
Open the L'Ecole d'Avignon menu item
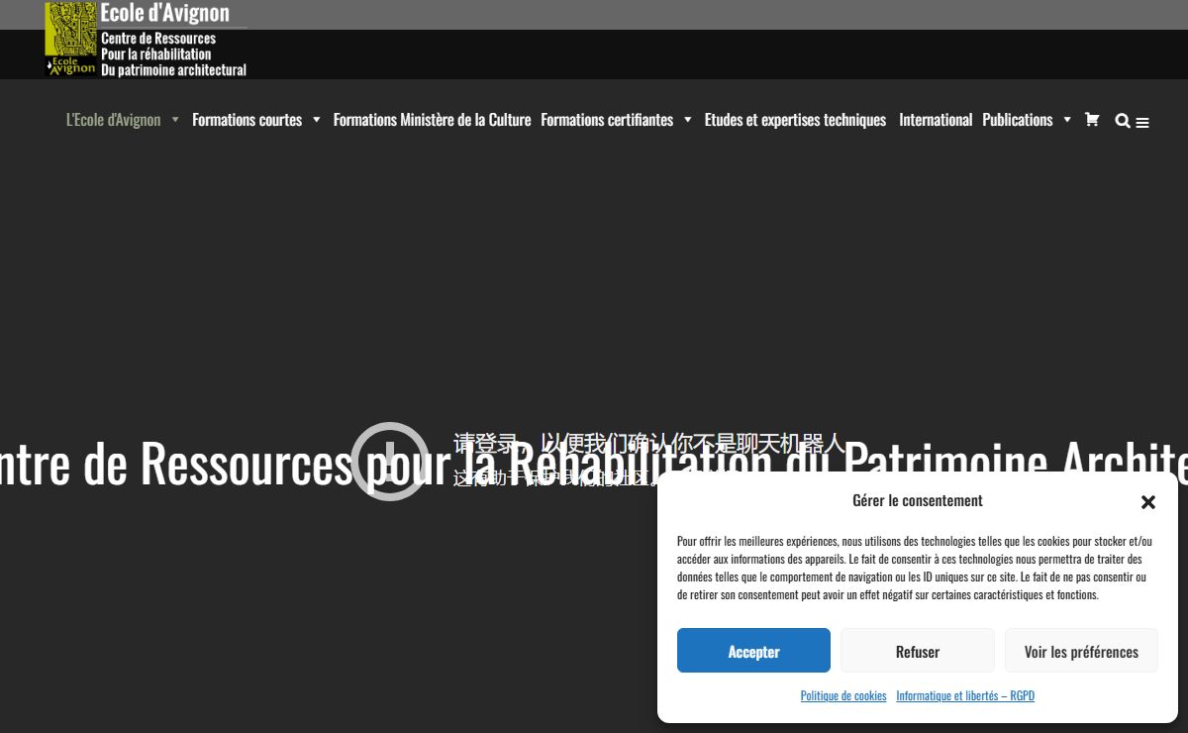(113, 120)
